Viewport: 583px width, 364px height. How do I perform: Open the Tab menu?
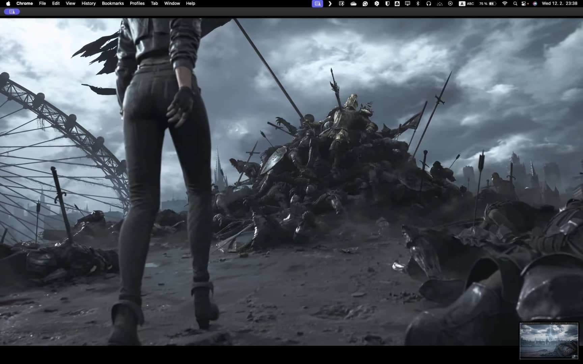154,3
